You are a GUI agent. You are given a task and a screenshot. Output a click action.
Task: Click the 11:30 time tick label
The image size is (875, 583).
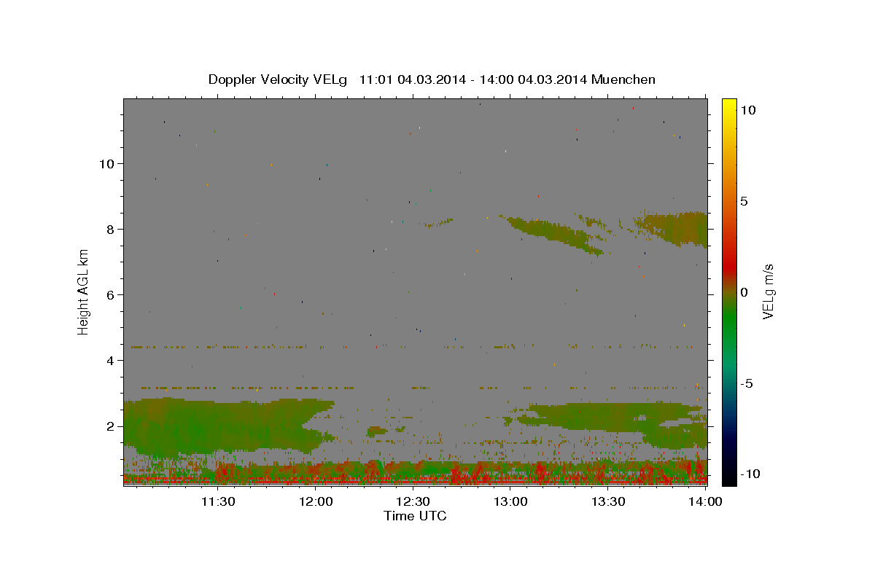tap(217, 501)
